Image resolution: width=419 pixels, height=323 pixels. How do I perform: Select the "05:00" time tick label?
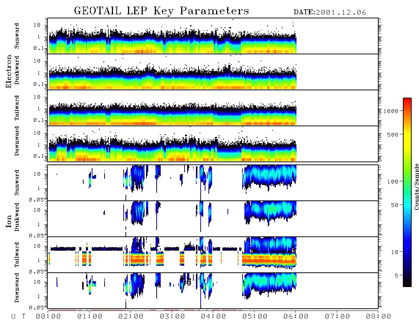255,316
